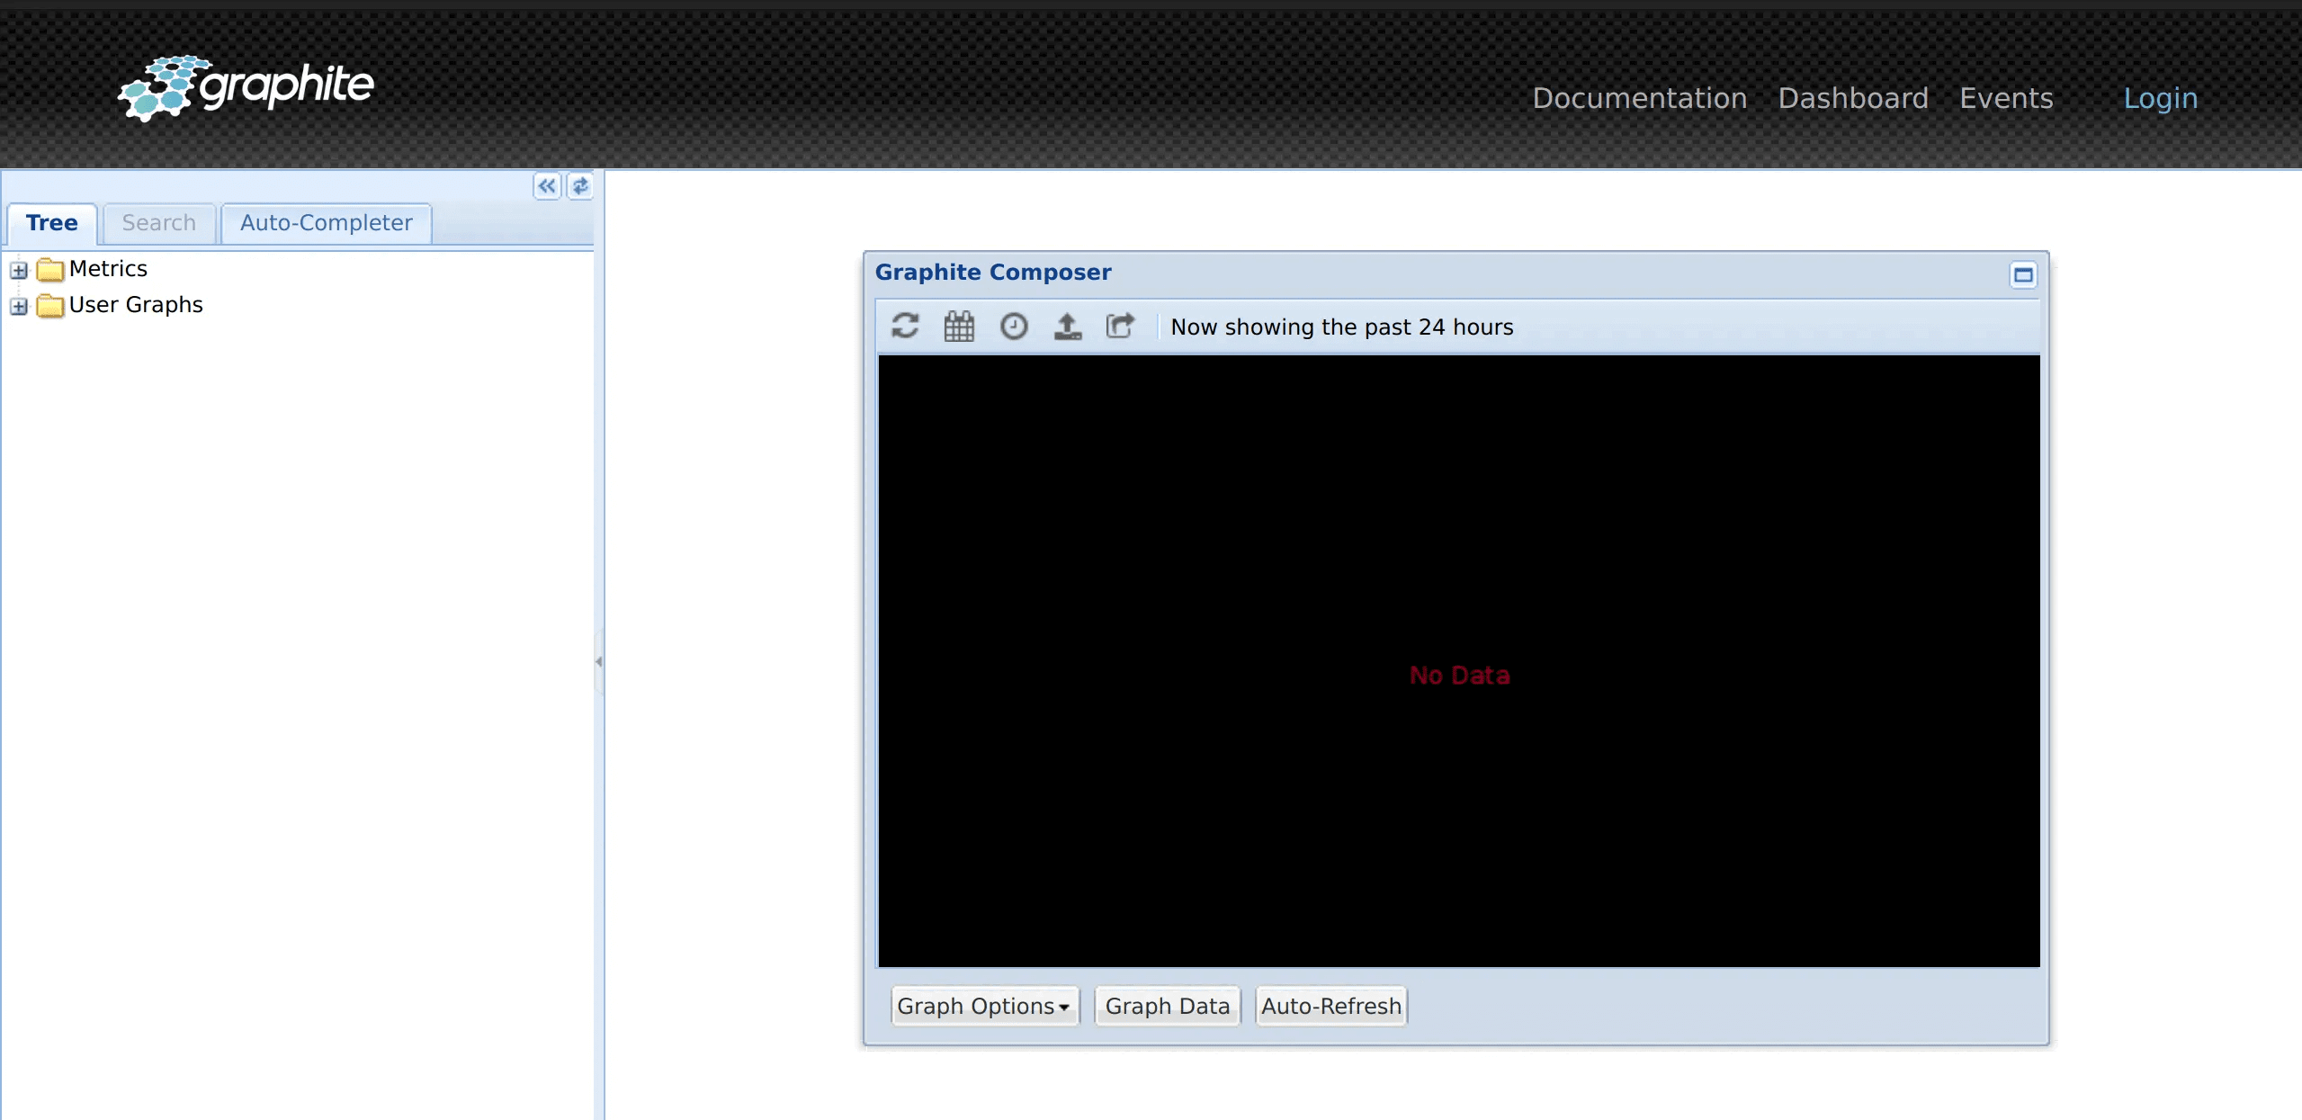The height and width of the screenshot is (1120, 2302).
Task: Switch to the Auto-Completer tab
Action: 326,223
